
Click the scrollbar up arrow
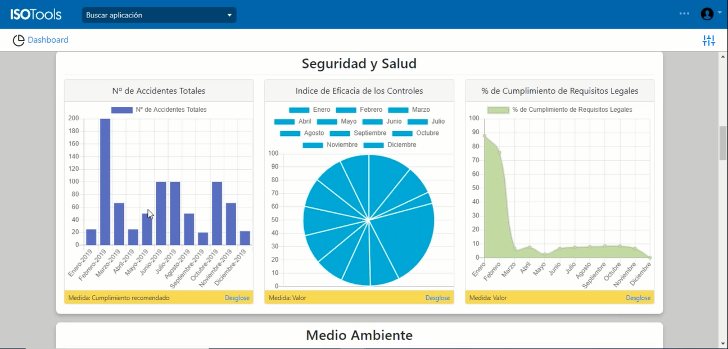tap(723, 57)
